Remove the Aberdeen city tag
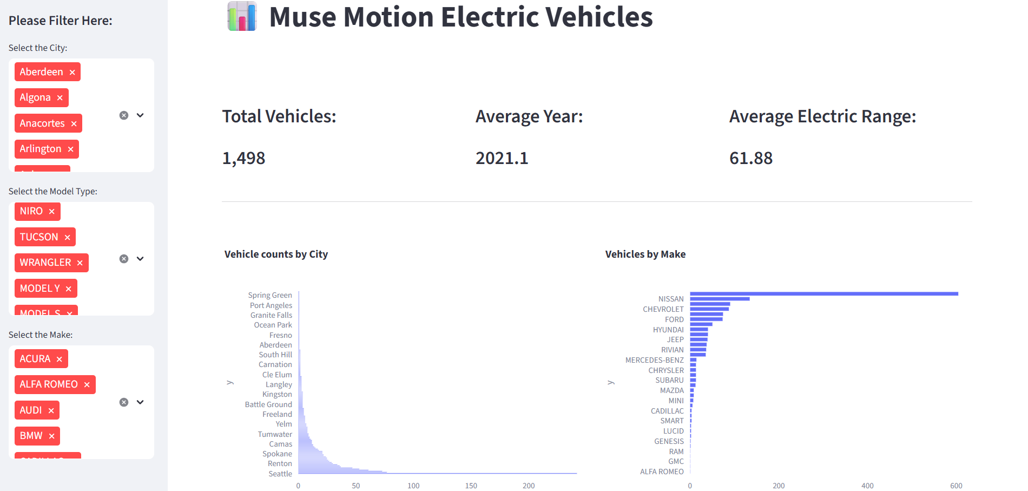Image resolution: width=1028 pixels, height=491 pixels. [x=72, y=73]
